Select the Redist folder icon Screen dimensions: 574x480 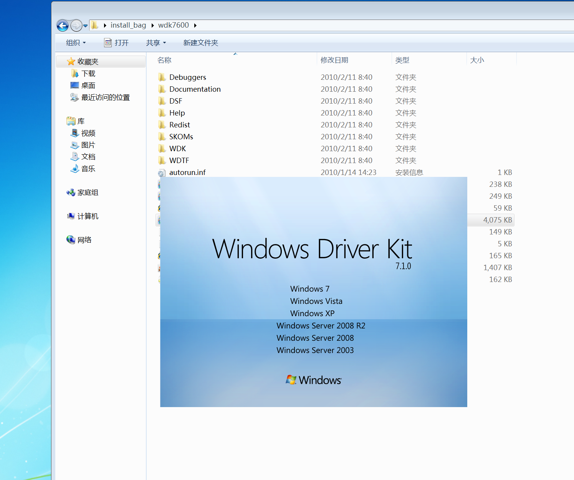coord(162,125)
